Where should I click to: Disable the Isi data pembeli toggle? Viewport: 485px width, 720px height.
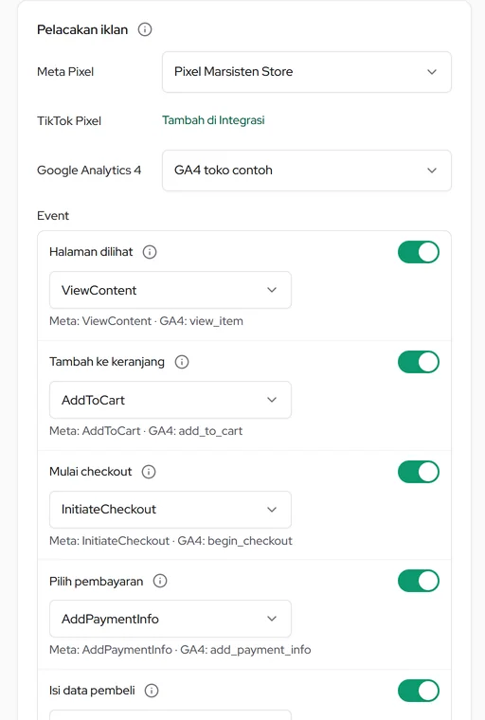click(x=419, y=691)
